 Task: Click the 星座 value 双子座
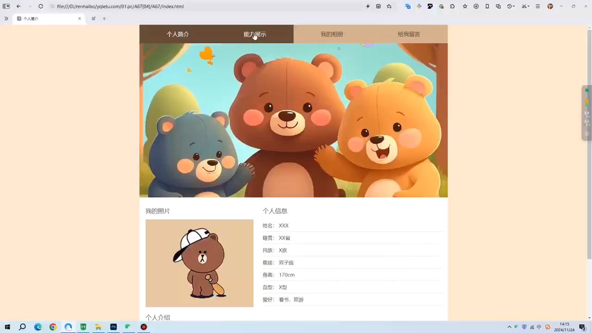pos(286,263)
